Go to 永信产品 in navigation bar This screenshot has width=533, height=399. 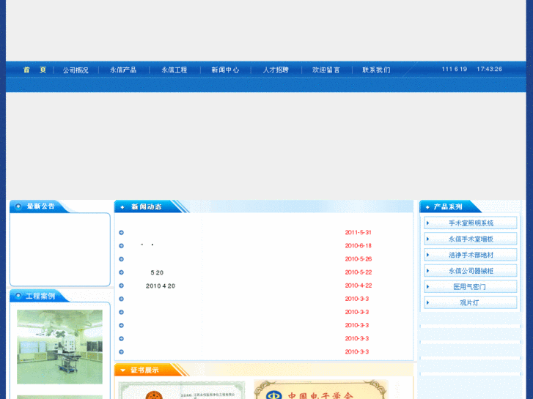coord(123,70)
